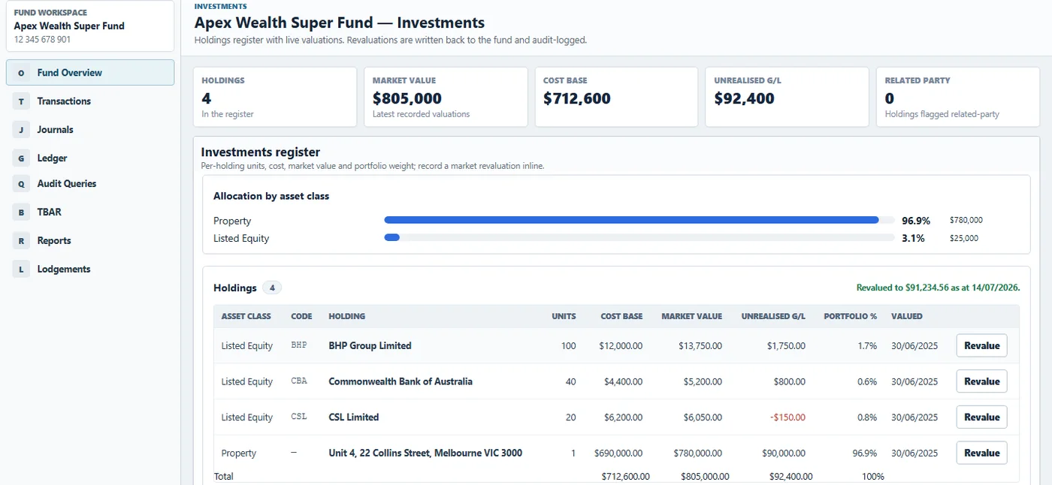
Task: Click the Portfolio % column header
Action: pos(850,316)
